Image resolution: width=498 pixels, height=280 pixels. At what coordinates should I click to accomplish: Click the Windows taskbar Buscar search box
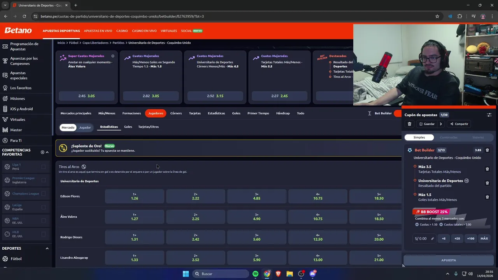[x=221, y=274]
